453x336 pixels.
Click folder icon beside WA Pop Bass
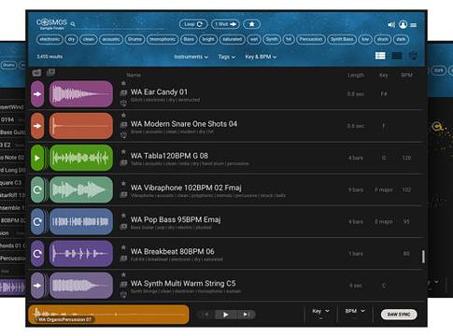click(x=123, y=227)
